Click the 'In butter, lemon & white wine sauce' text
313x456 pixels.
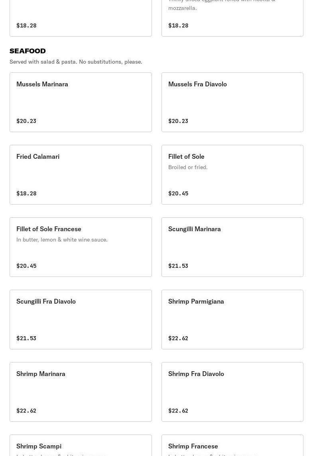(62, 240)
